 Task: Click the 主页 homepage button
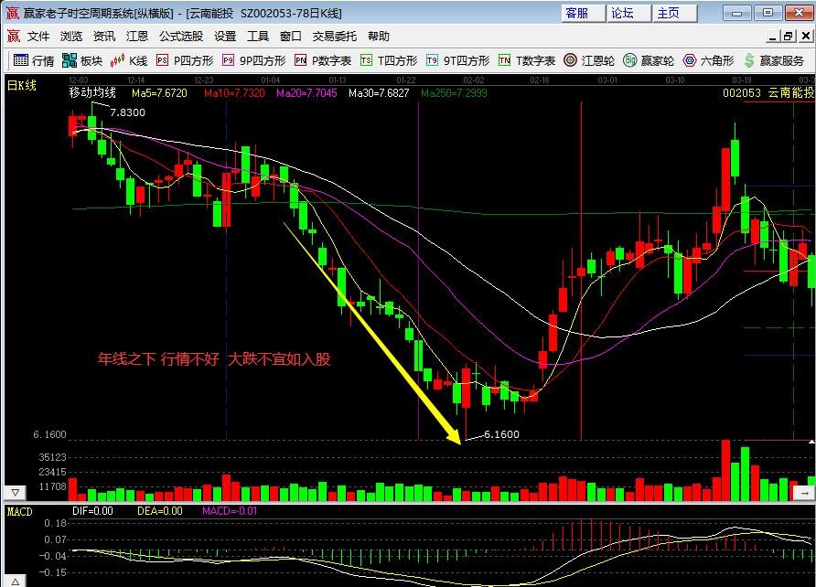click(674, 13)
